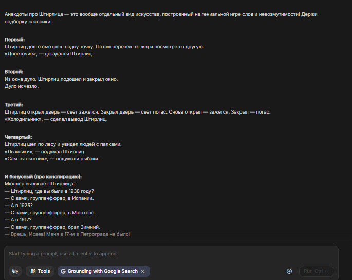Click the crossed-out link icon left of Tools
Viewport: 352px width, 280px height.
coord(15,271)
